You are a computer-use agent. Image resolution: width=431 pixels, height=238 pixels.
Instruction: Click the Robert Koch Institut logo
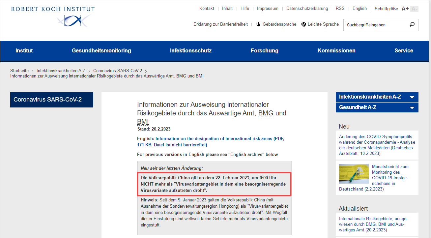pos(53,16)
